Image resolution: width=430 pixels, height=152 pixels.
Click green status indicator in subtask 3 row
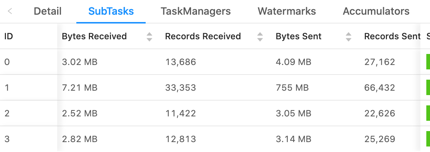pos(428,139)
